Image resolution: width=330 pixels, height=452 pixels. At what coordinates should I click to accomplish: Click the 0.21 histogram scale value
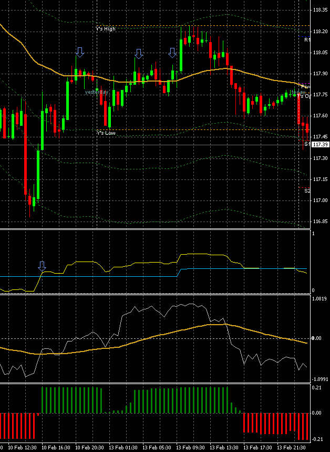[x=317, y=388]
